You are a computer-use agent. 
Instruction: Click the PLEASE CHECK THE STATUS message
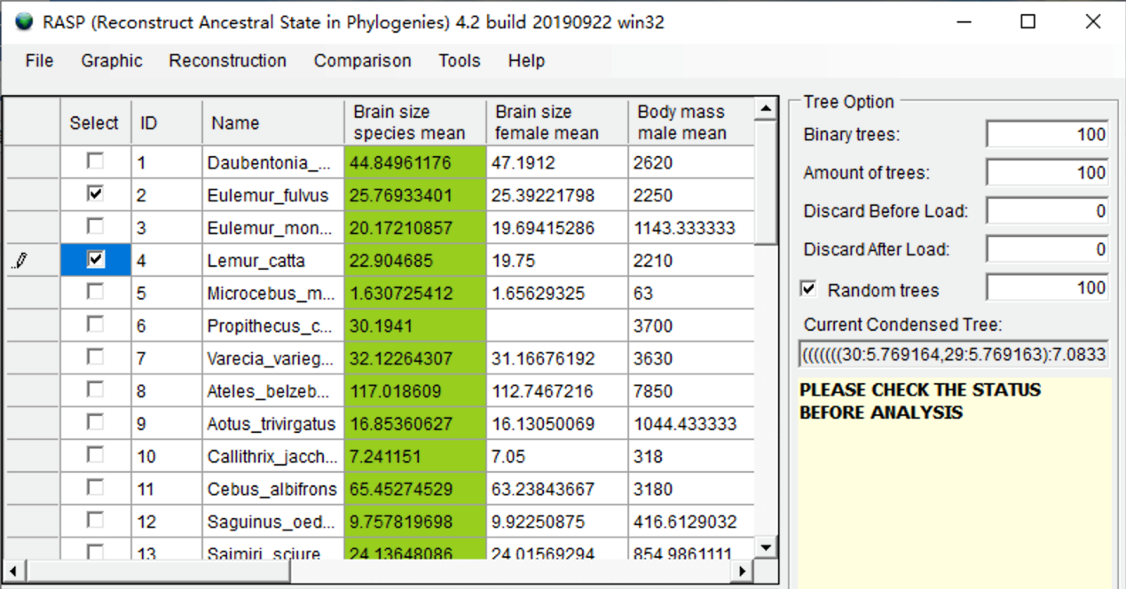click(920, 401)
